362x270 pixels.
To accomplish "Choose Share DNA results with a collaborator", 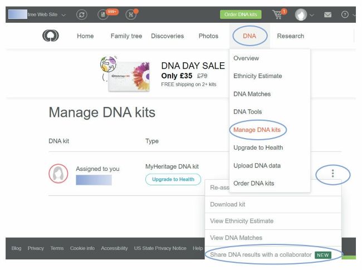I will [273, 254].
